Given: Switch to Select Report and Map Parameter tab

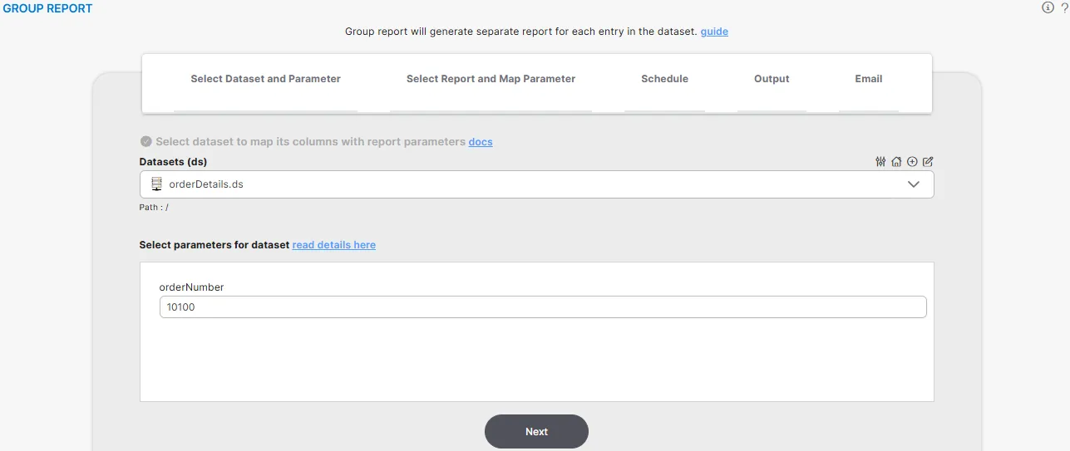Looking at the screenshot, I should 491,79.
